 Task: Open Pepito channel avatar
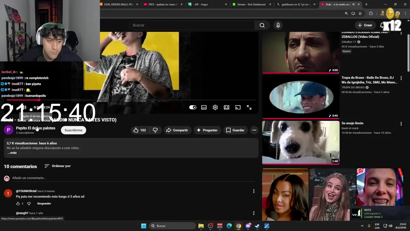[8, 130]
